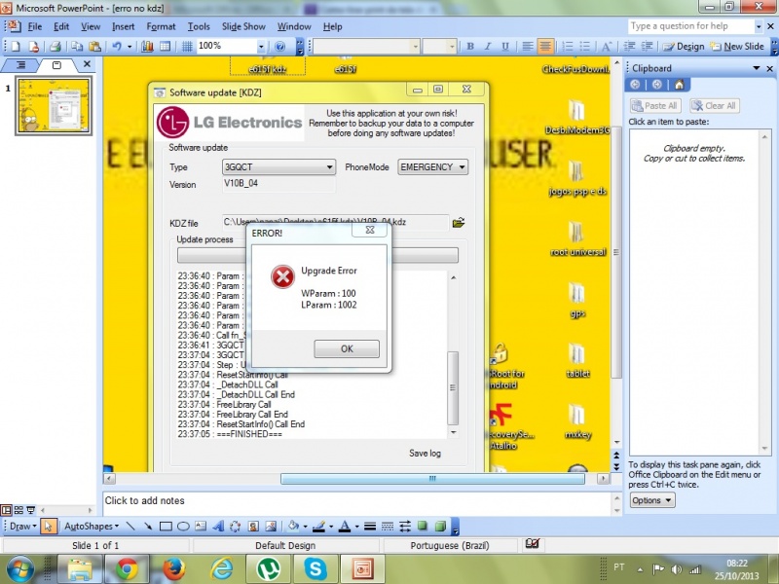Click the spelling status icon in status bar
This screenshot has width=779, height=584.
pos(532,544)
